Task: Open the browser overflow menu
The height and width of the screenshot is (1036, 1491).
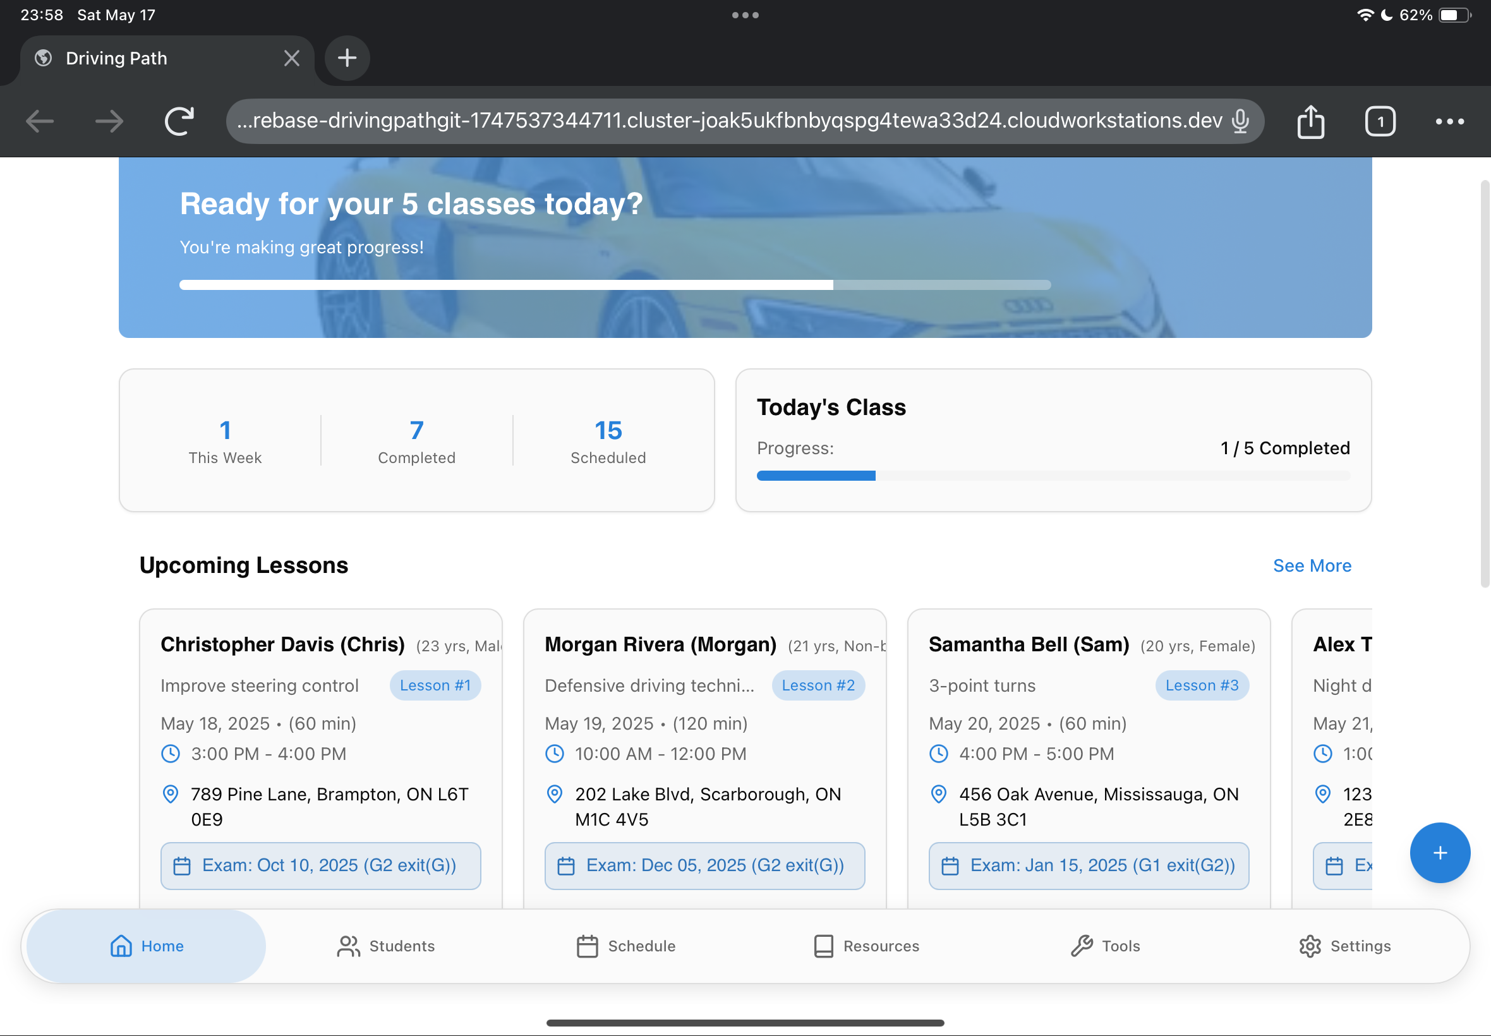Action: point(1448,121)
